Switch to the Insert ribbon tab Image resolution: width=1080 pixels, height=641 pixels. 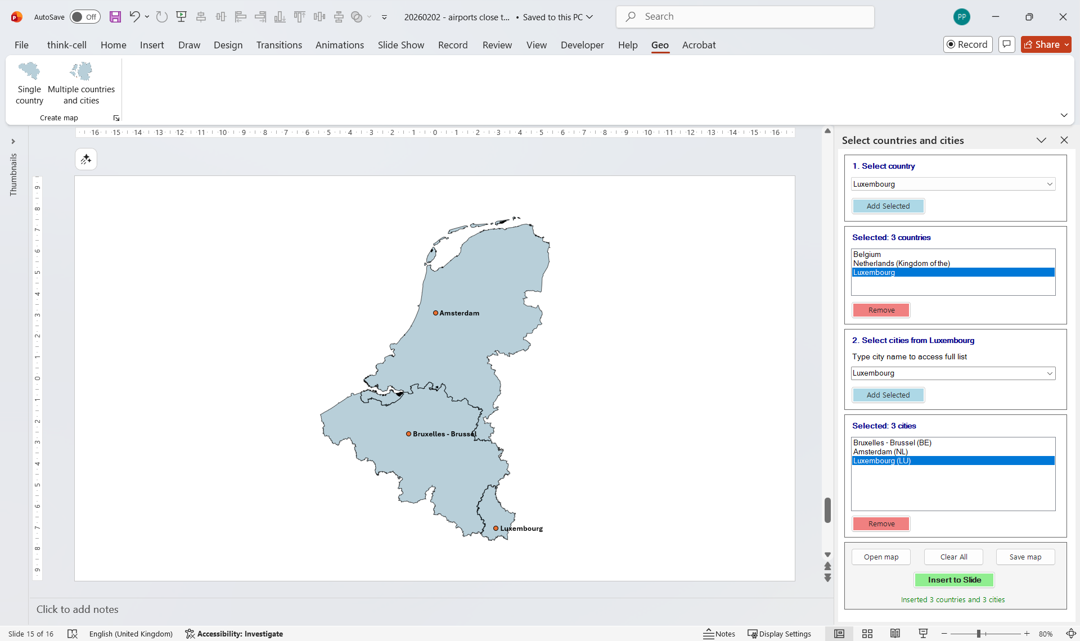tap(152, 45)
